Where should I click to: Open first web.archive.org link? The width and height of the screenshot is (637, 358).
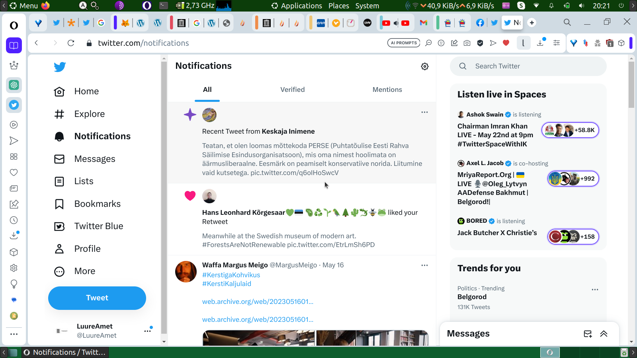click(x=258, y=302)
